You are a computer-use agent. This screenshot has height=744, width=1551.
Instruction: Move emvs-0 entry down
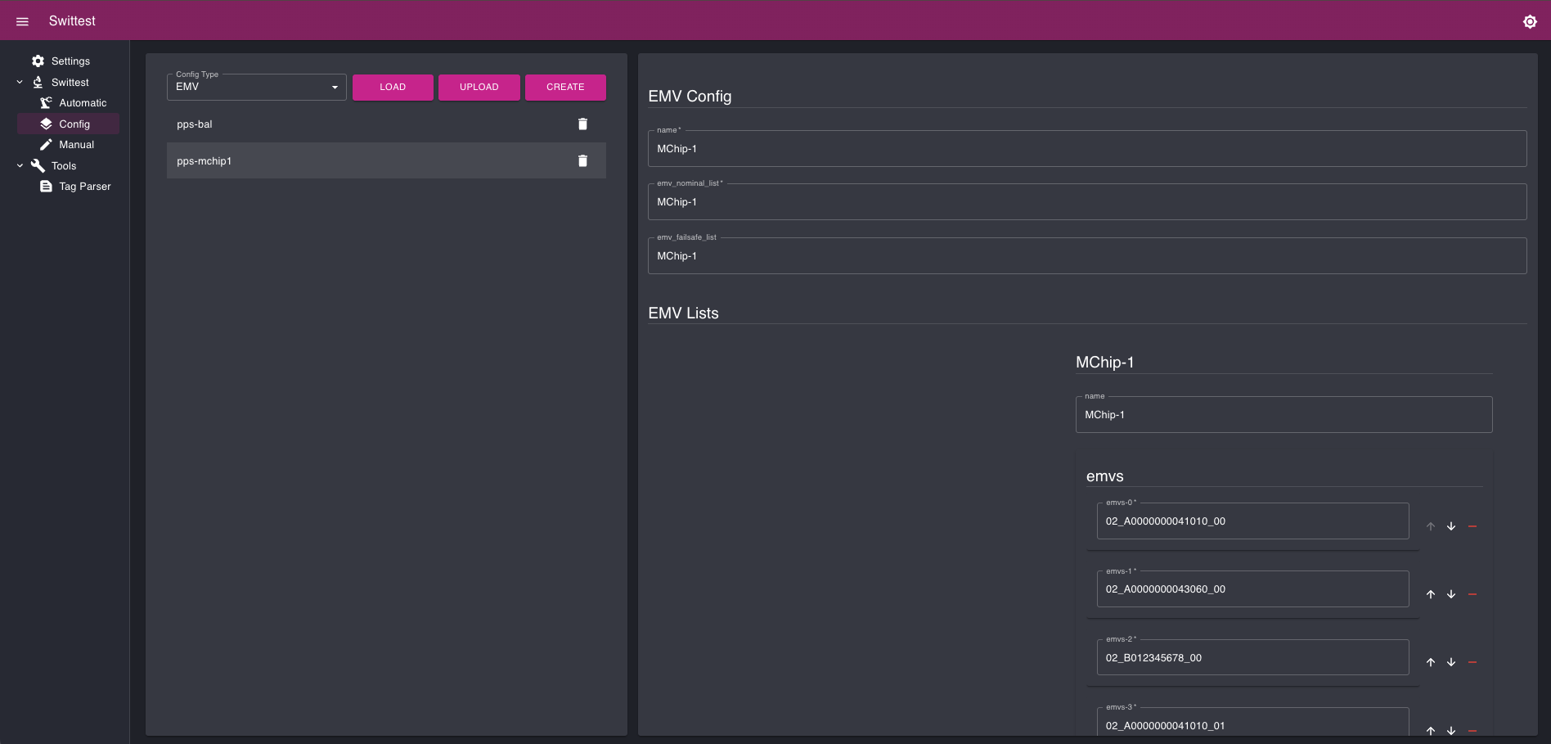tap(1451, 526)
